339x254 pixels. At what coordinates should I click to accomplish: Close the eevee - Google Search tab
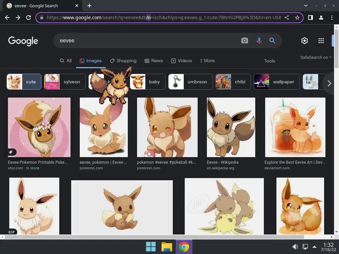pyautogui.click(x=77, y=6)
